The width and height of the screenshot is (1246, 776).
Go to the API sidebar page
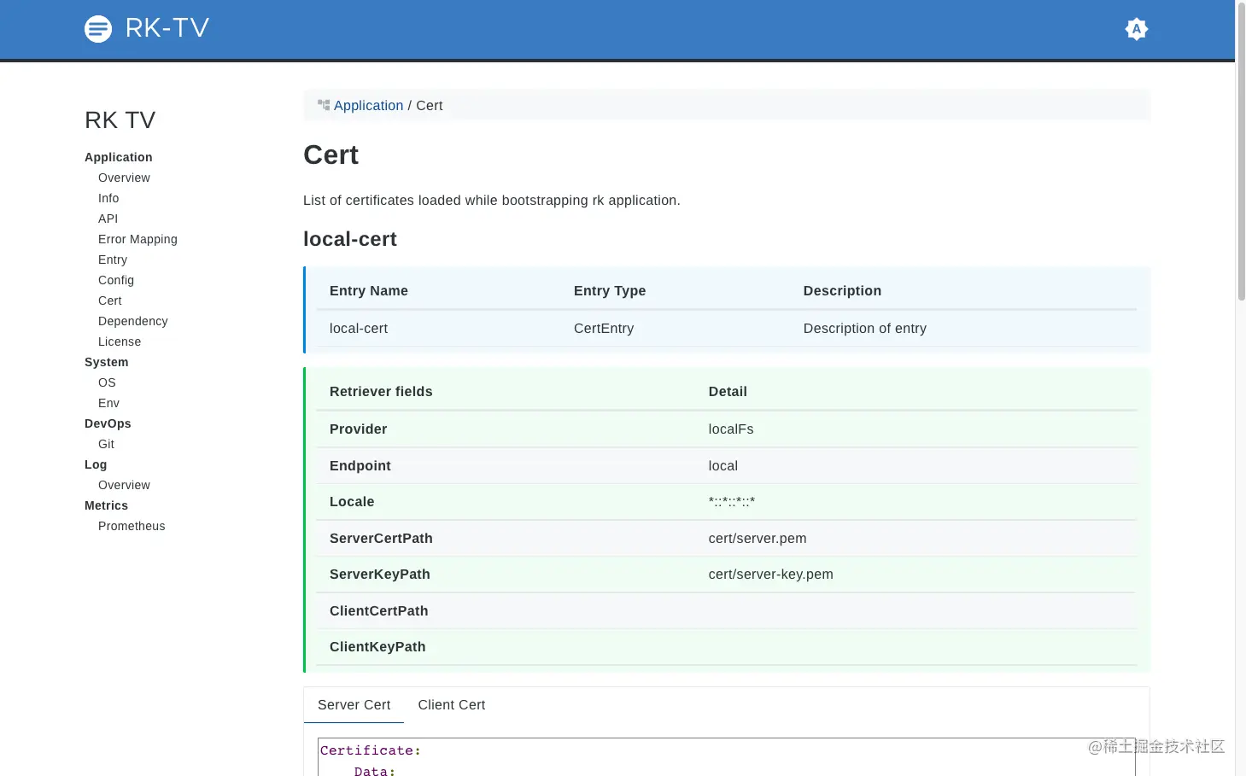point(108,219)
